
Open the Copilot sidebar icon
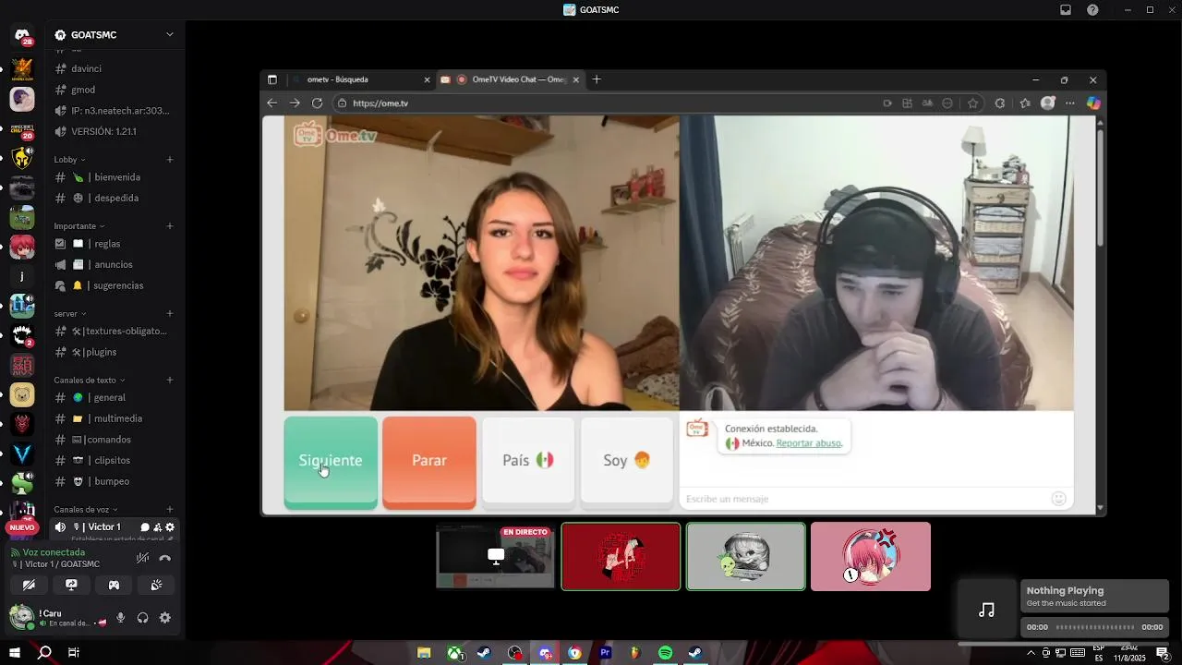[1094, 103]
